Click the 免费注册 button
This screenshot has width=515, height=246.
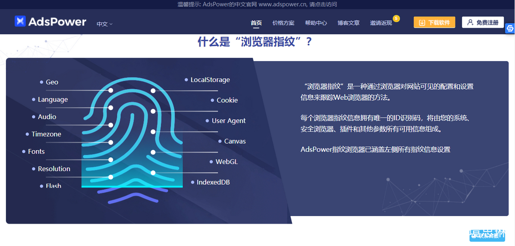click(x=483, y=22)
